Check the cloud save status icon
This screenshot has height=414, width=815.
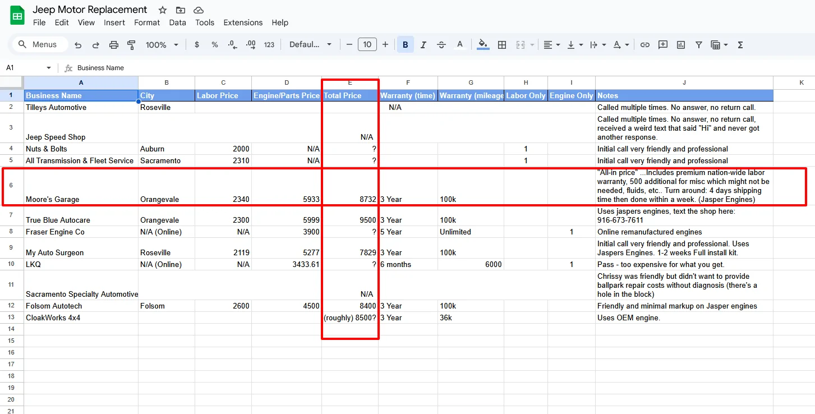tap(198, 10)
